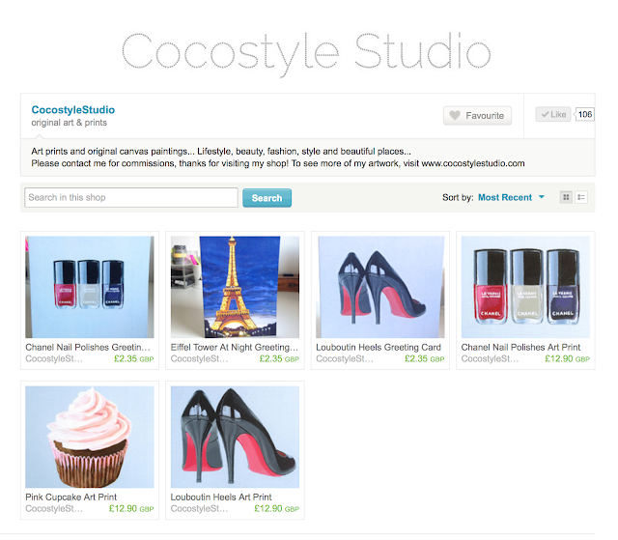Click shop name under Pink Cupcake Art Print
This screenshot has width=618, height=540.
54,509
